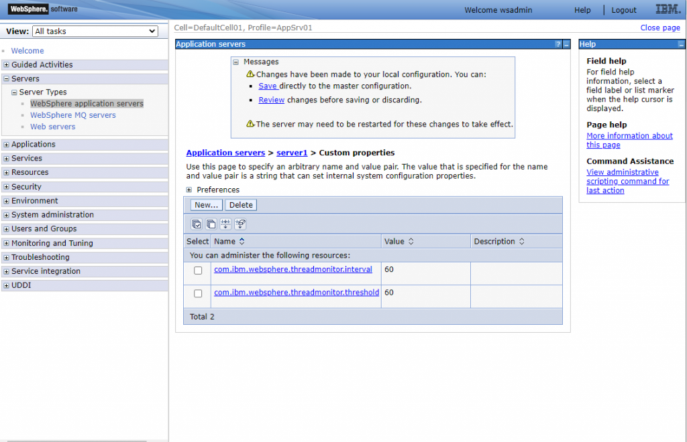Expand Guided Activities section
The height and width of the screenshot is (442, 687).
6,65
